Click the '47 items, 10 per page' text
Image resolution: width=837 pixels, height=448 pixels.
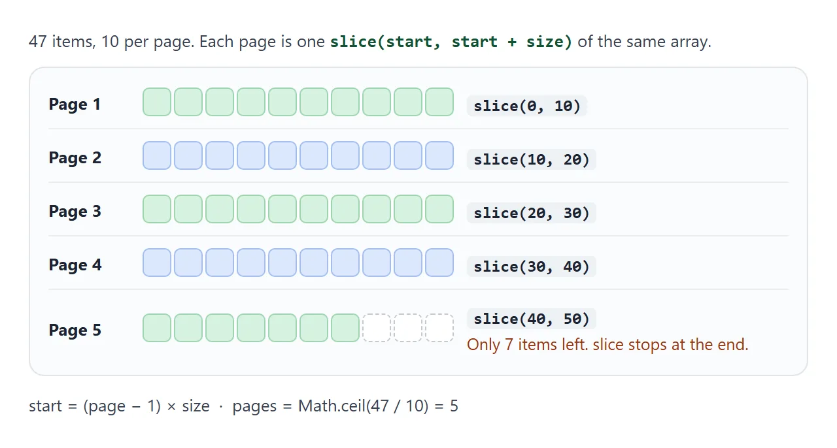[110, 42]
